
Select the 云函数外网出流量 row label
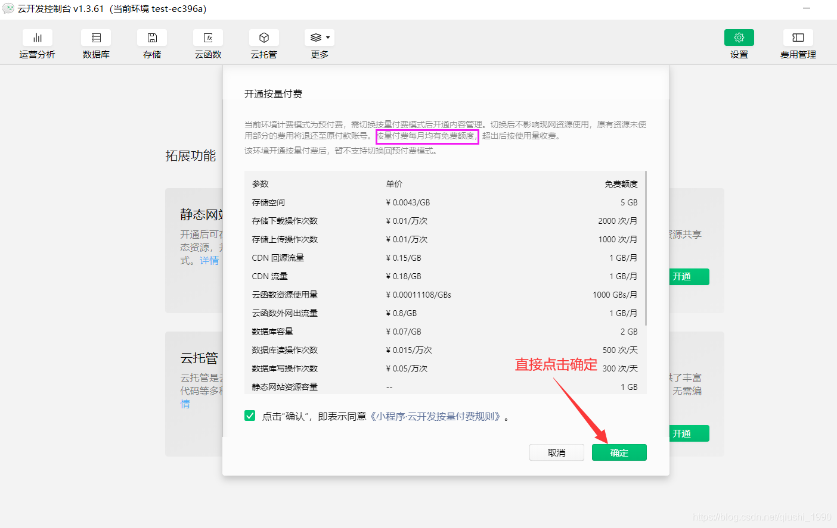(285, 313)
